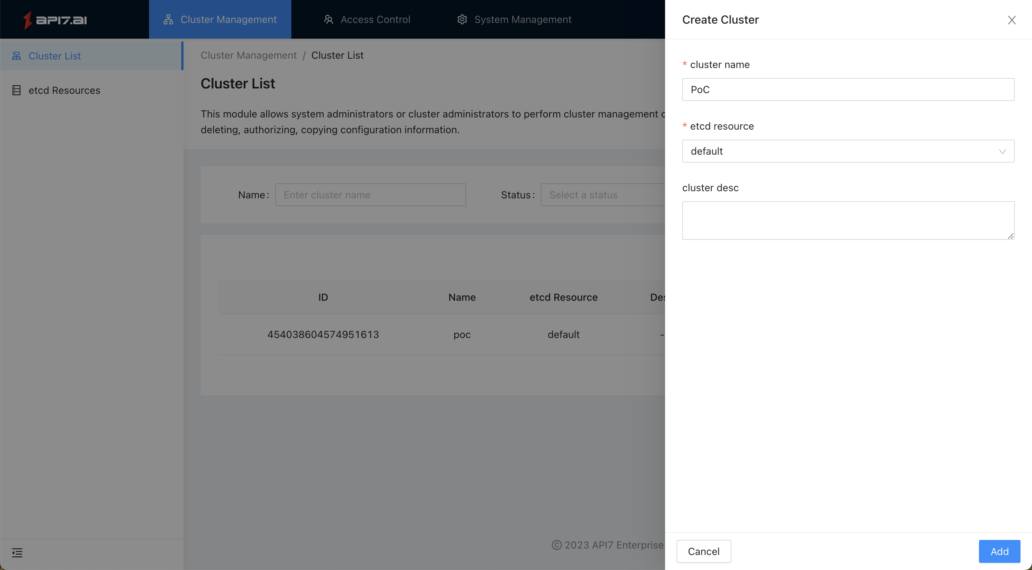Click the PoC cluster name input field

[x=848, y=89]
